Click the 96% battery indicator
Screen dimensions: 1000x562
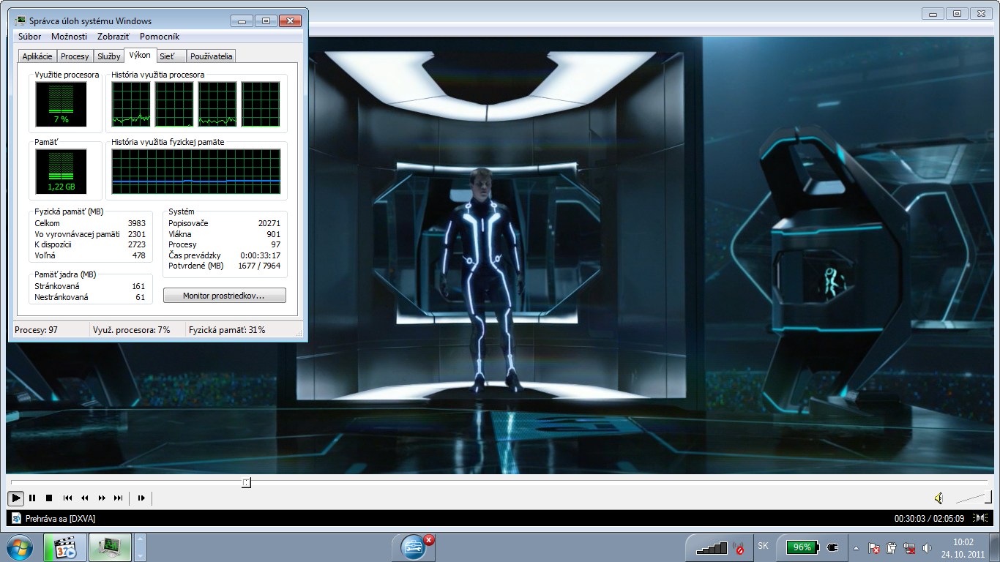pyautogui.click(x=802, y=547)
